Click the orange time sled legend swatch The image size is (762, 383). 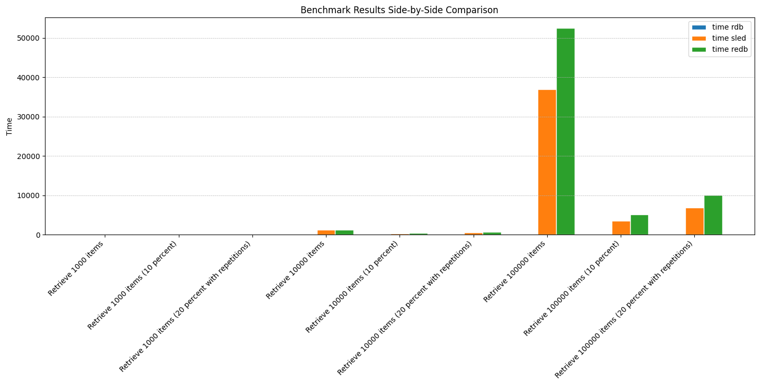click(699, 38)
